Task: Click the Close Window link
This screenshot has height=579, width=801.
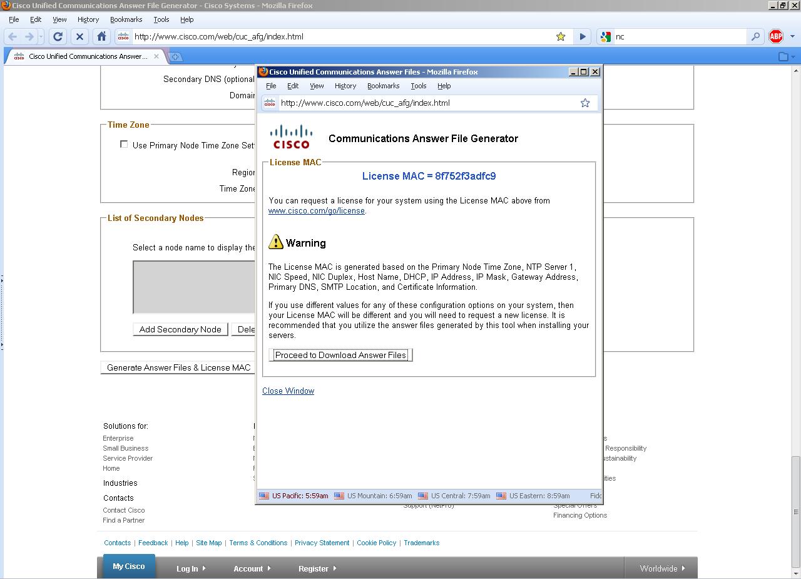Action: 288,391
